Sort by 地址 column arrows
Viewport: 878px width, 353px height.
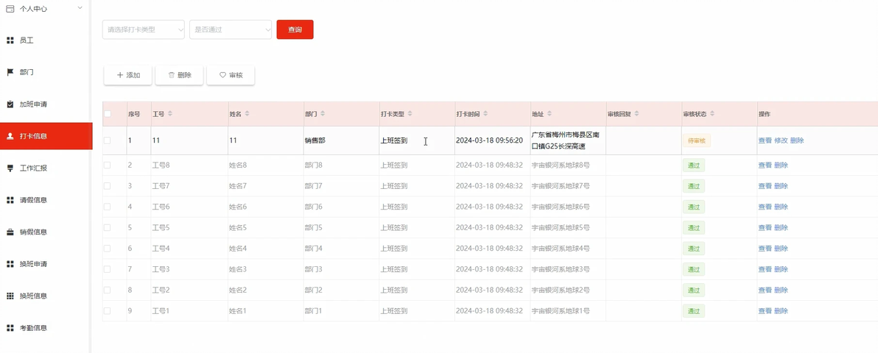pos(549,113)
